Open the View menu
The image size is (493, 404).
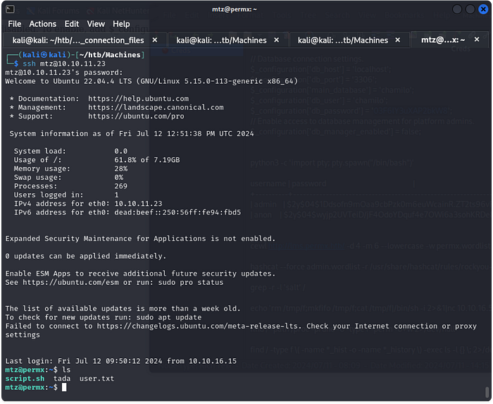point(96,24)
